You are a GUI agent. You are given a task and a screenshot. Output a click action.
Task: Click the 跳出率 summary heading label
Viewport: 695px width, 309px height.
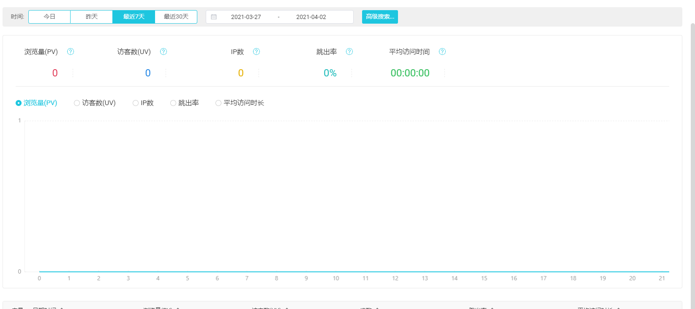(x=327, y=51)
